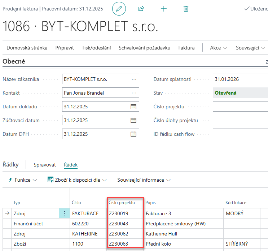Screen dimensions: 268x251
Task: Click ellipsis lookup in Kontakt field
Action: coord(134,93)
